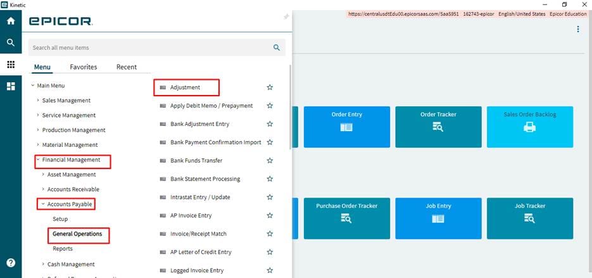This screenshot has width=592, height=278.
Task: Star Apply Debit Memo / Prepayment
Action: pyautogui.click(x=270, y=106)
